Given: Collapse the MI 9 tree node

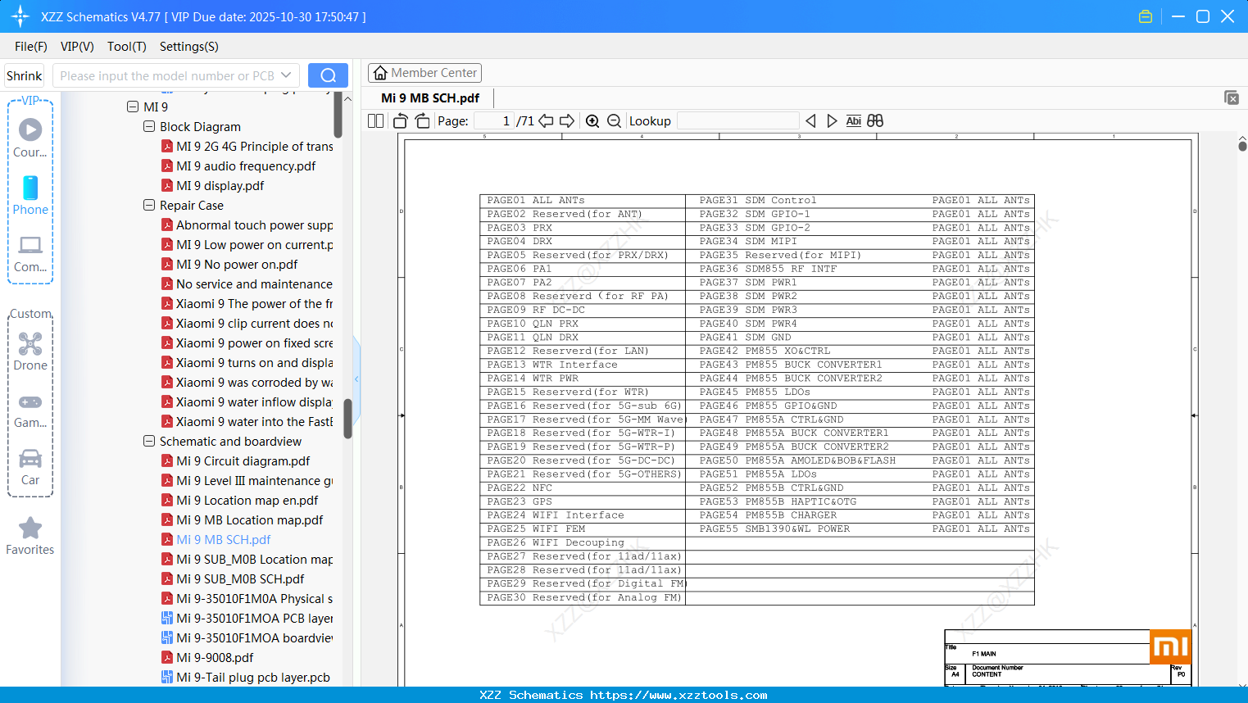Looking at the screenshot, I should tap(133, 107).
